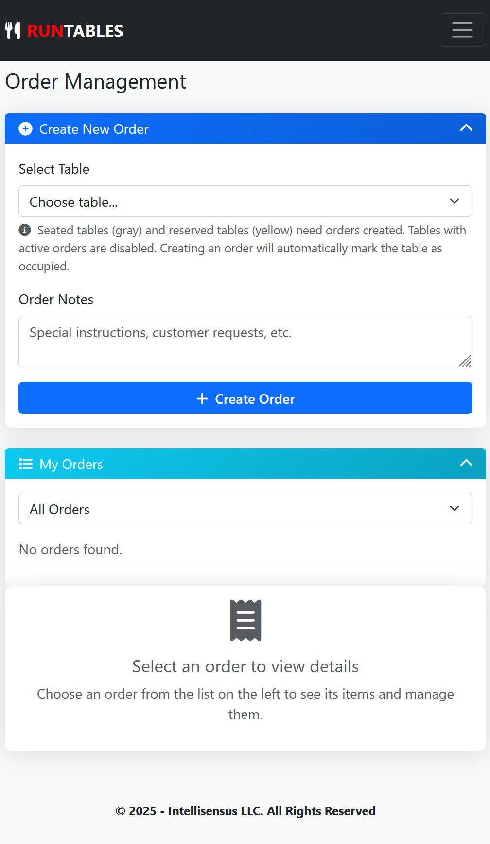Click the plus circle icon beside Create New Order
Viewport: 490px width, 844px height.
click(x=25, y=129)
